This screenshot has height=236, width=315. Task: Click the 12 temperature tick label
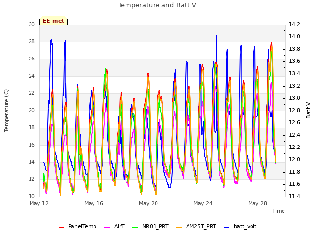[31, 179]
